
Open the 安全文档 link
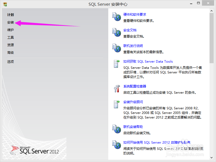[x=130, y=30]
